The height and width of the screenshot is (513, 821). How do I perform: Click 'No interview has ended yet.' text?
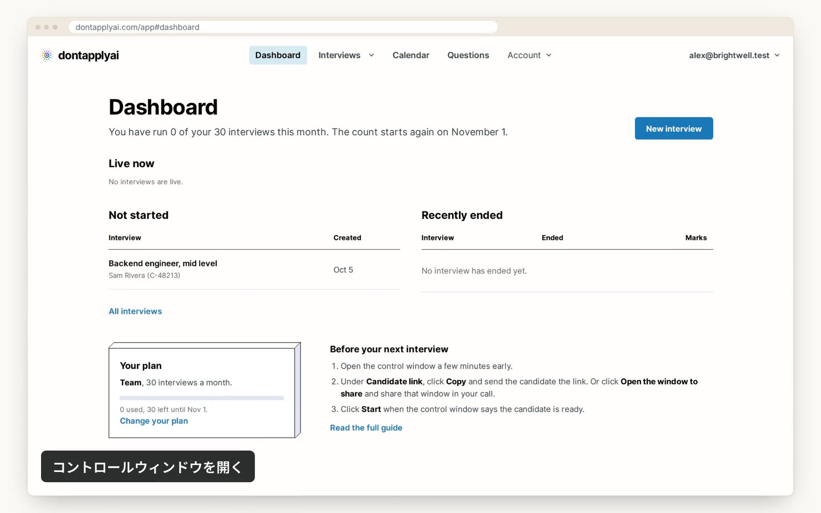click(x=474, y=271)
